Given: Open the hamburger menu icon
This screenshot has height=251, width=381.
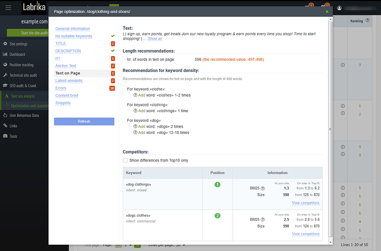Looking at the screenshot, I should [8, 8].
